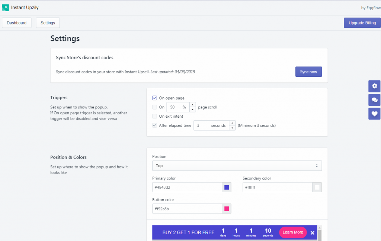Click the BUY 2 GET 1 FOR FREE text
This screenshot has width=381, height=241.
(x=188, y=232)
